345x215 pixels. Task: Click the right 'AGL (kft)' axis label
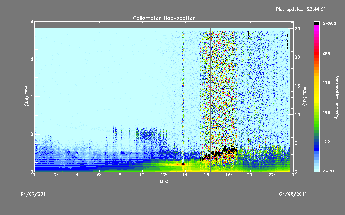coord(304,96)
